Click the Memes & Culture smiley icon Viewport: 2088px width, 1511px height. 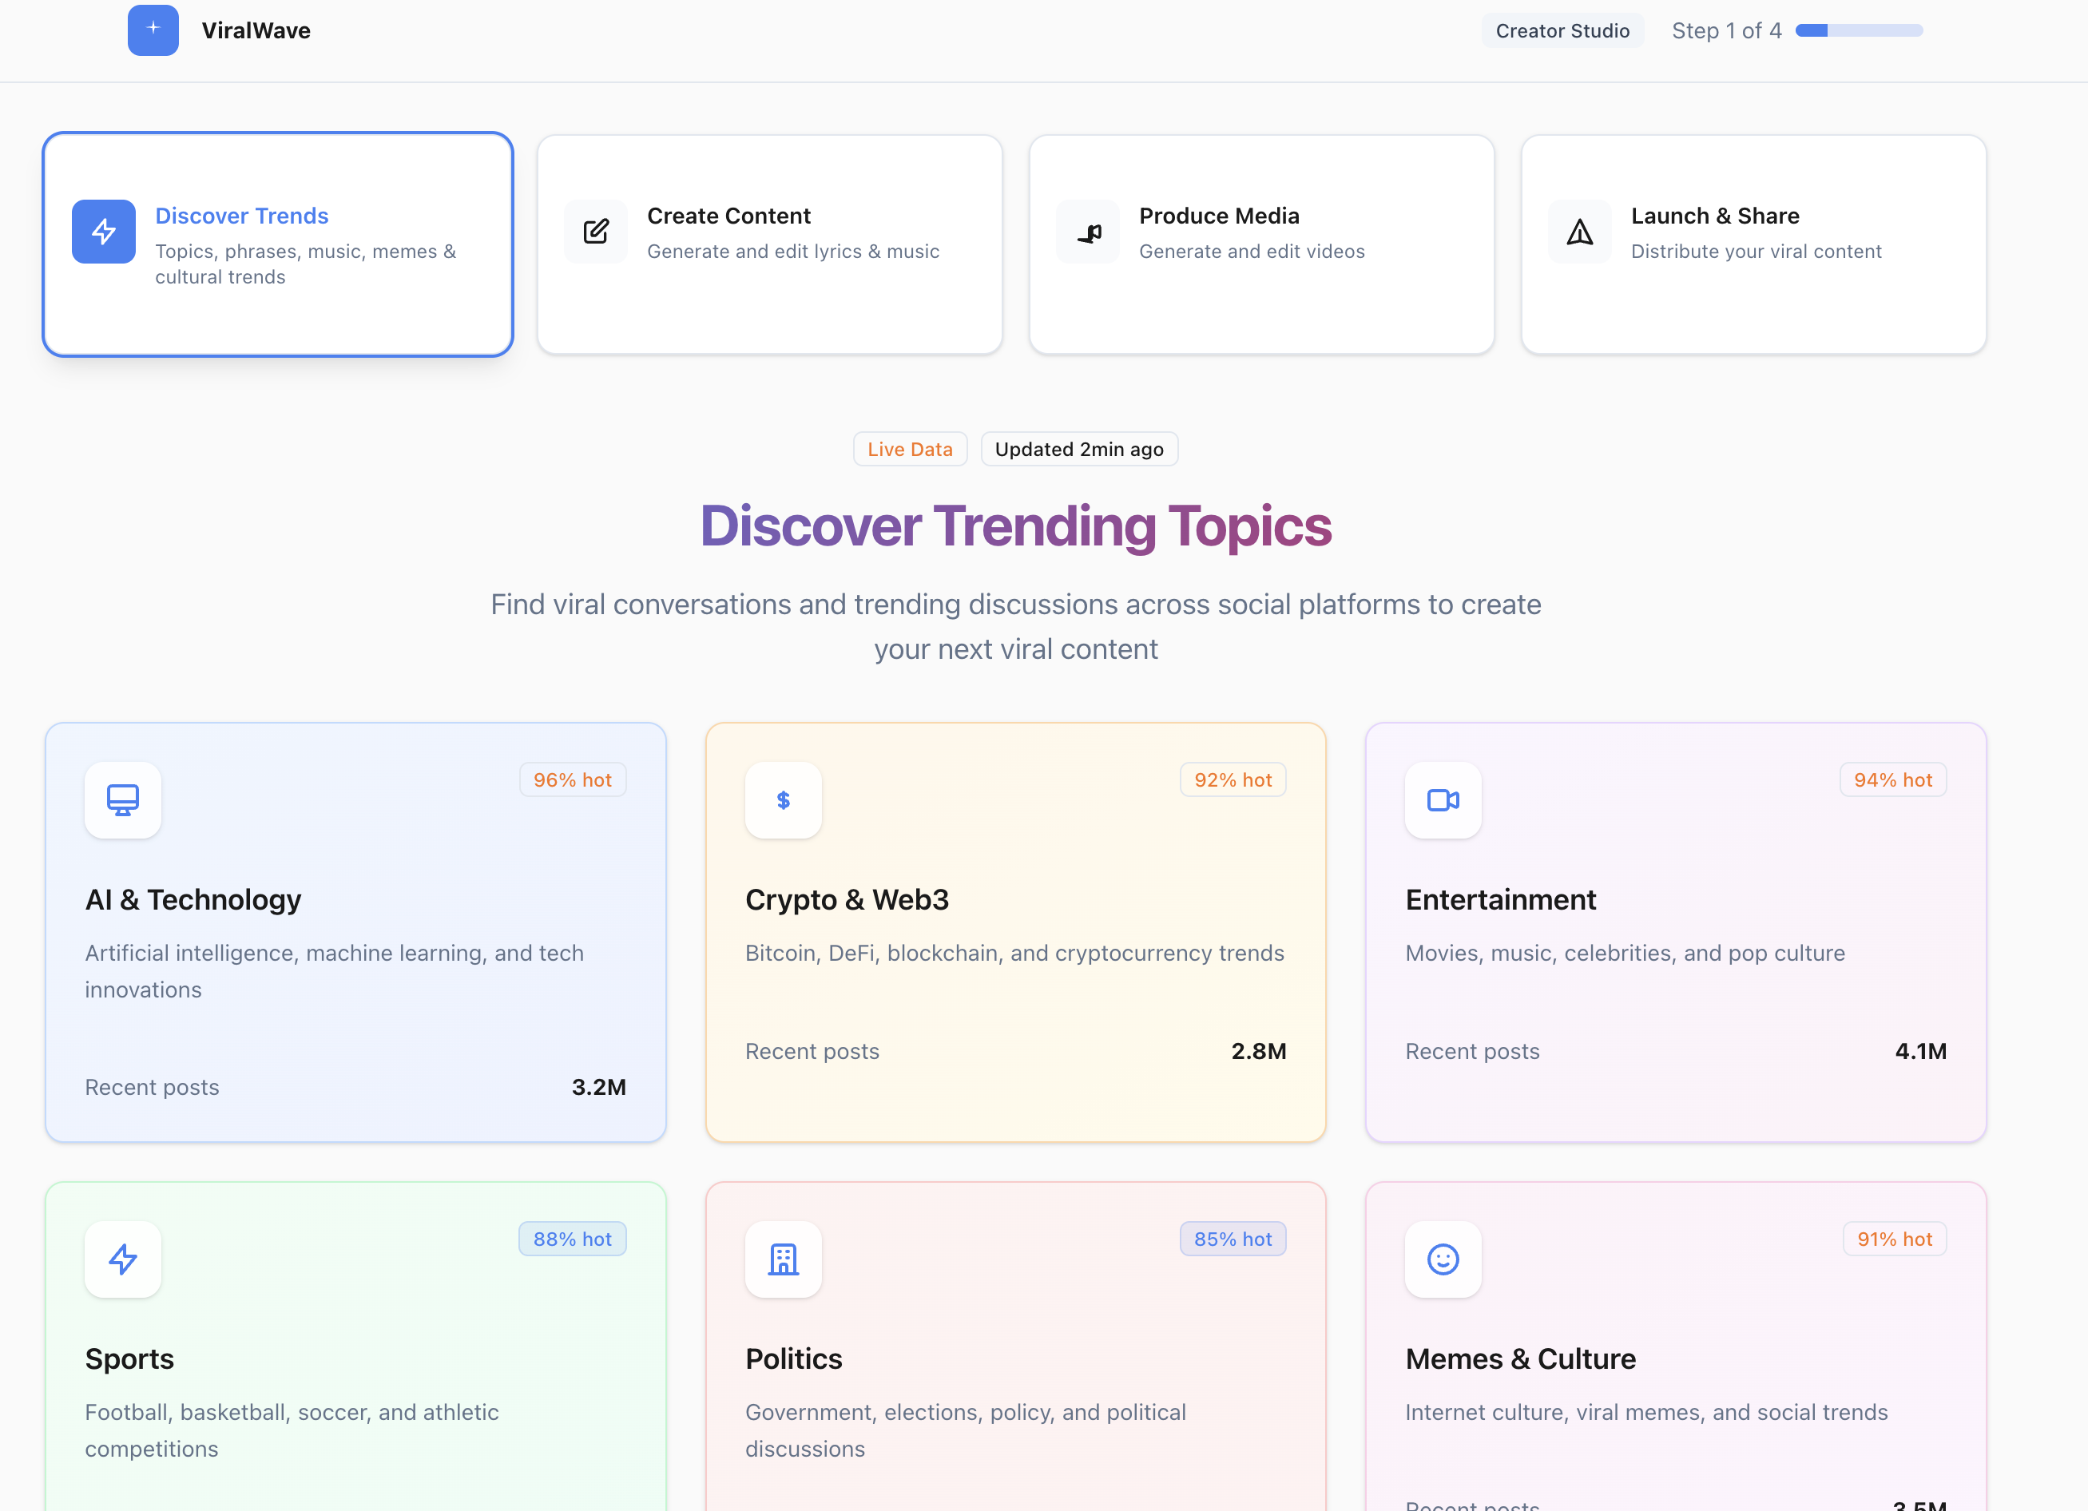point(1443,1259)
